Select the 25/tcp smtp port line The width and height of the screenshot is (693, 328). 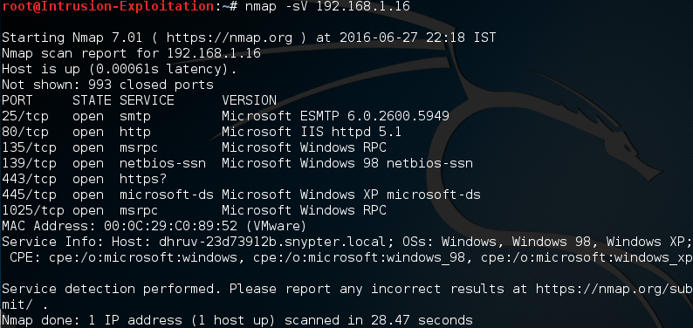tap(225, 116)
